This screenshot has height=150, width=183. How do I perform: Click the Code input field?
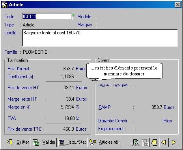tap(47, 17)
